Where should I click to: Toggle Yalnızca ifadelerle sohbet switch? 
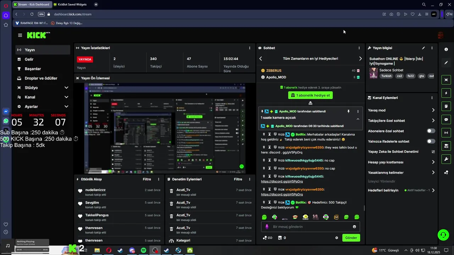(431, 141)
